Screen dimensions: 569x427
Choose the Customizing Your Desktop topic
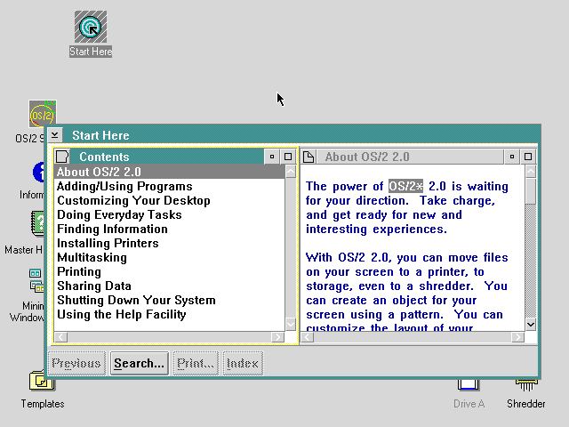[x=133, y=200]
